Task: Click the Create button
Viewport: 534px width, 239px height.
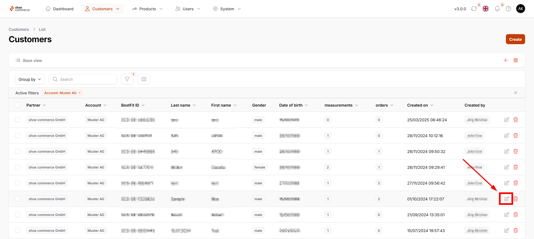Action: [515, 39]
